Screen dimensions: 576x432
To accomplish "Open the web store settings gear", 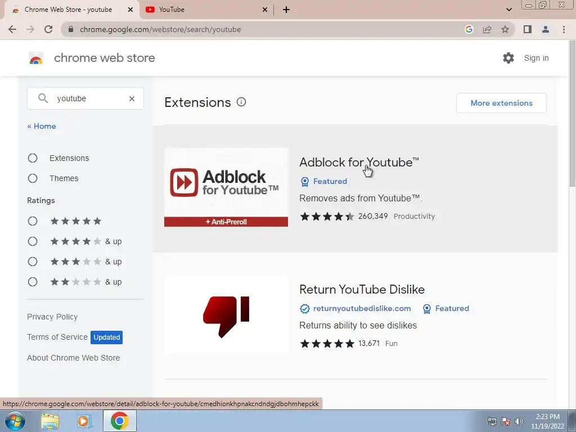I will click(x=508, y=58).
